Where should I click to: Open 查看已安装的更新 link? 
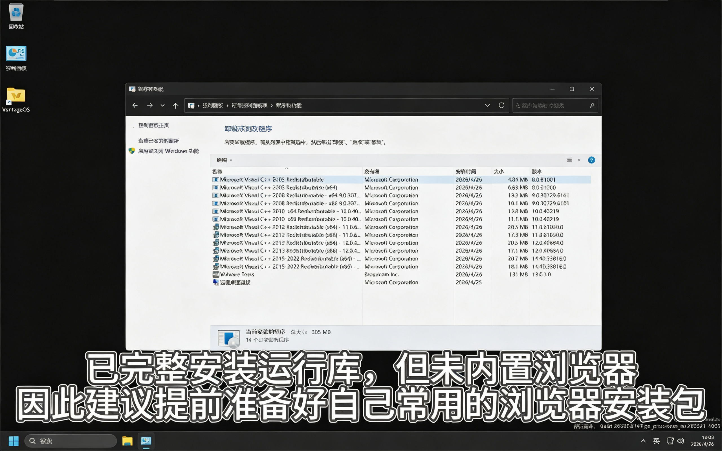pyautogui.click(x=159, y=141)
